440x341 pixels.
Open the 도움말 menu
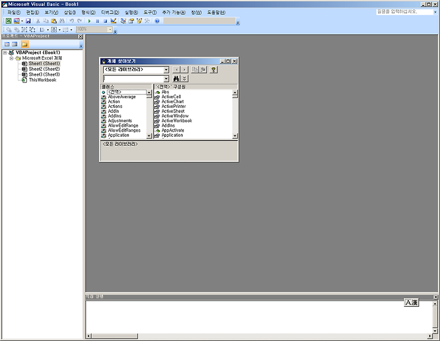[216, 12]
